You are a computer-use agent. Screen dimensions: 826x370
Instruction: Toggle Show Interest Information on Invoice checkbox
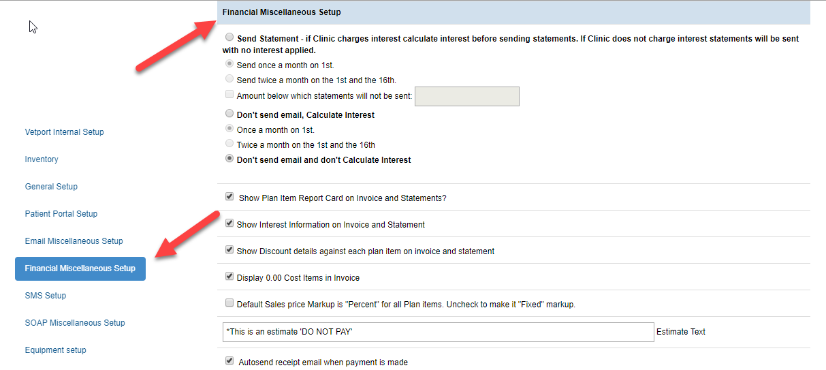pyautogui.click(x=229, y=223)
